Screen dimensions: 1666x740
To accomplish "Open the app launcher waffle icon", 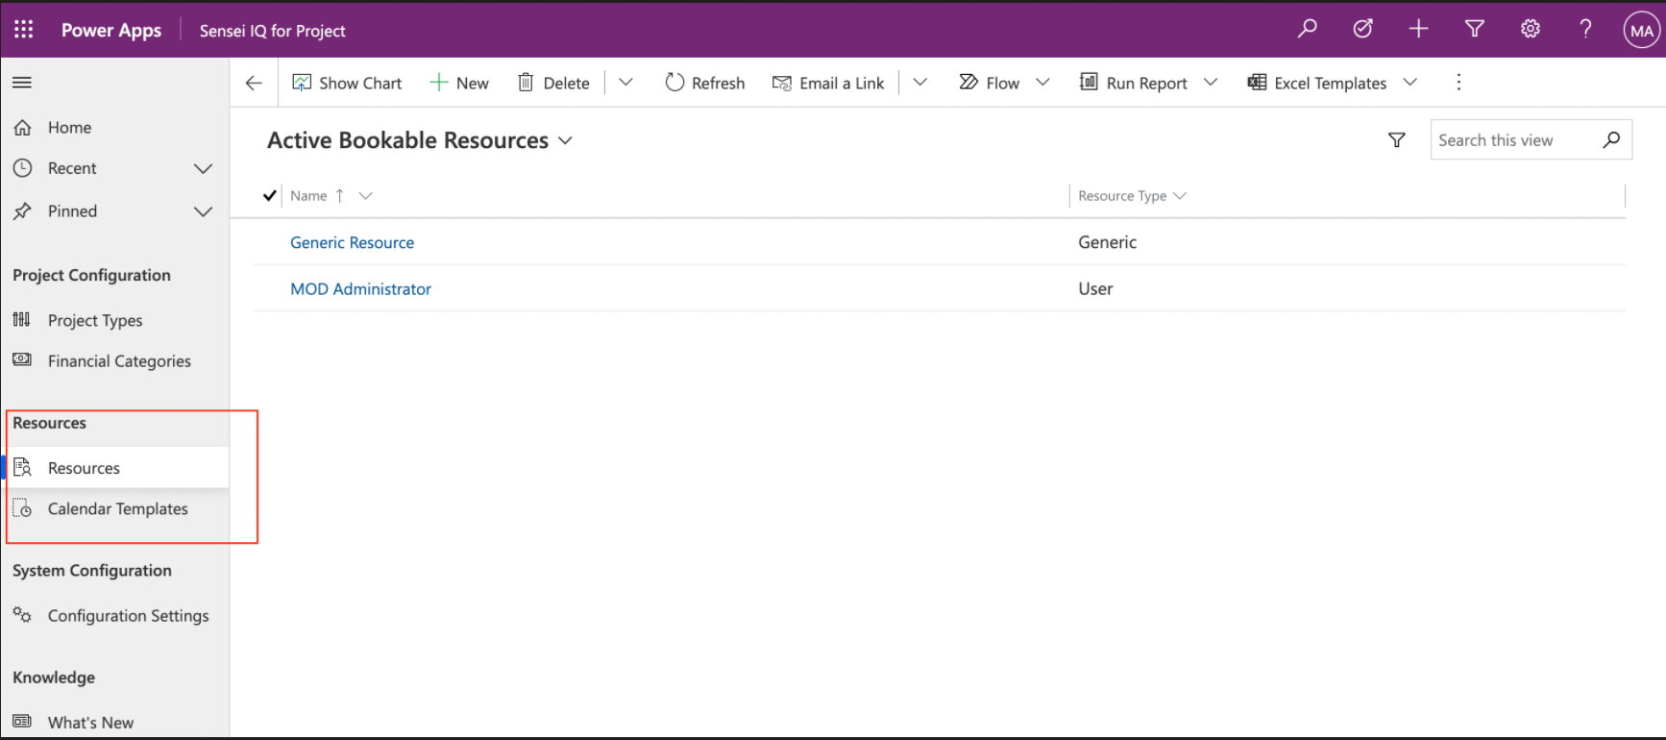I will 24,30.
